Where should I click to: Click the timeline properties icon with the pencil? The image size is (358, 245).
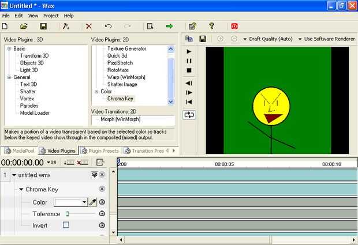point(100,162)
